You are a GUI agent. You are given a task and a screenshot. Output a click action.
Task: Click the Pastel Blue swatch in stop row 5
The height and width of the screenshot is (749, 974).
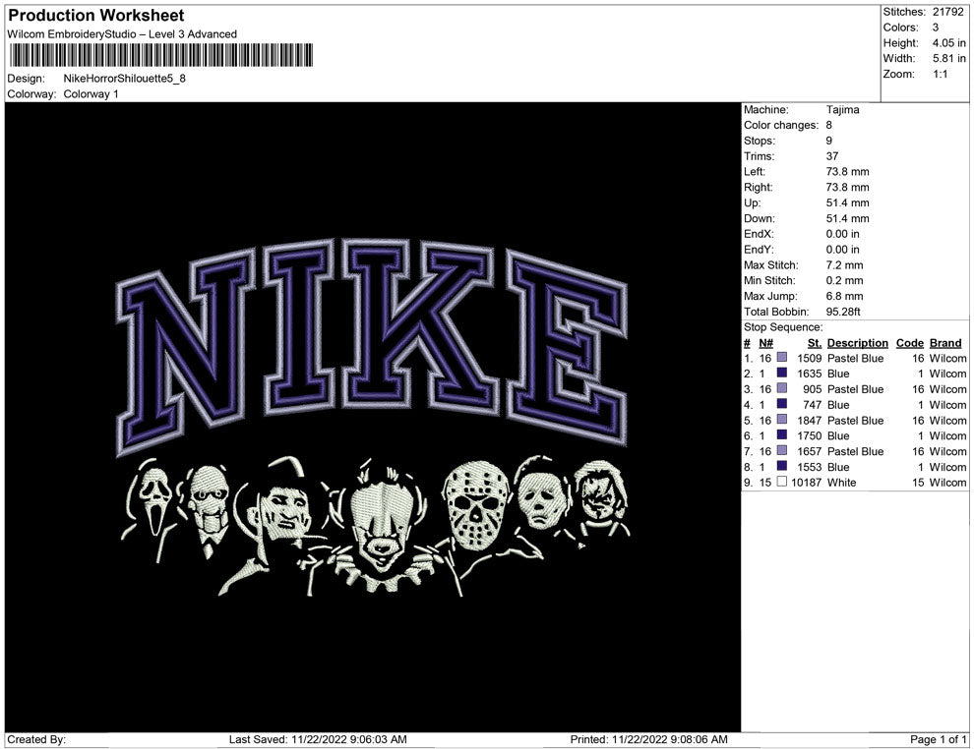tap(782, 420)
